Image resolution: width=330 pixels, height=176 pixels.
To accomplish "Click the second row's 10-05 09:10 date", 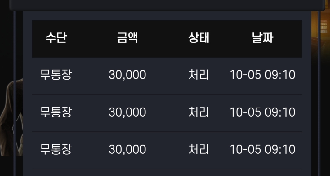I will 262,112.
